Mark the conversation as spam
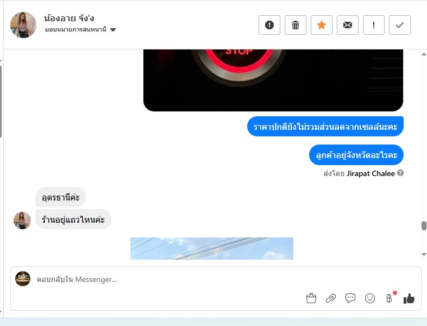The image size is (427, 326). click(x=269, y=25)
